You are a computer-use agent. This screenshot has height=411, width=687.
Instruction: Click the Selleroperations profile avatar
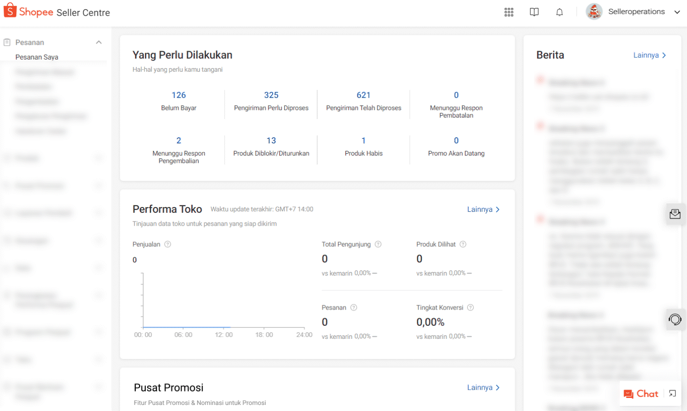click(x=594, y=12)
